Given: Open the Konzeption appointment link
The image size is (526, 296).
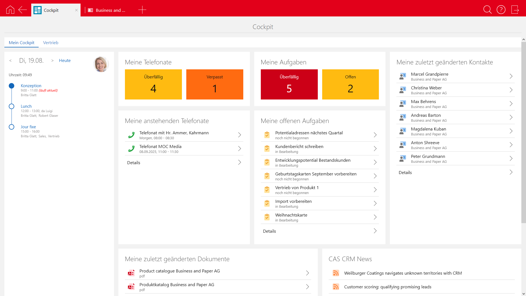Looking at the screenshot, I should pos(31,86).
